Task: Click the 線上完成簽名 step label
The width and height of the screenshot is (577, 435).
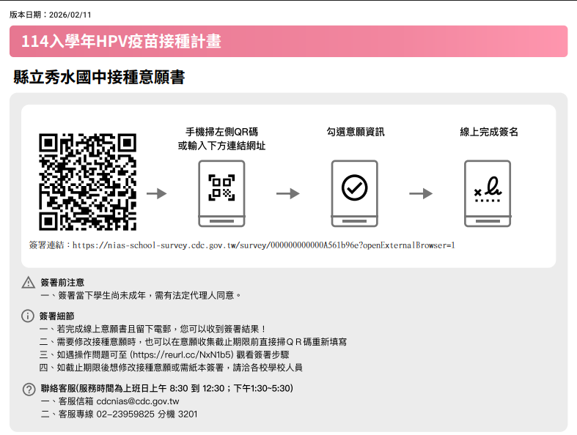Action: click(489, 132)
